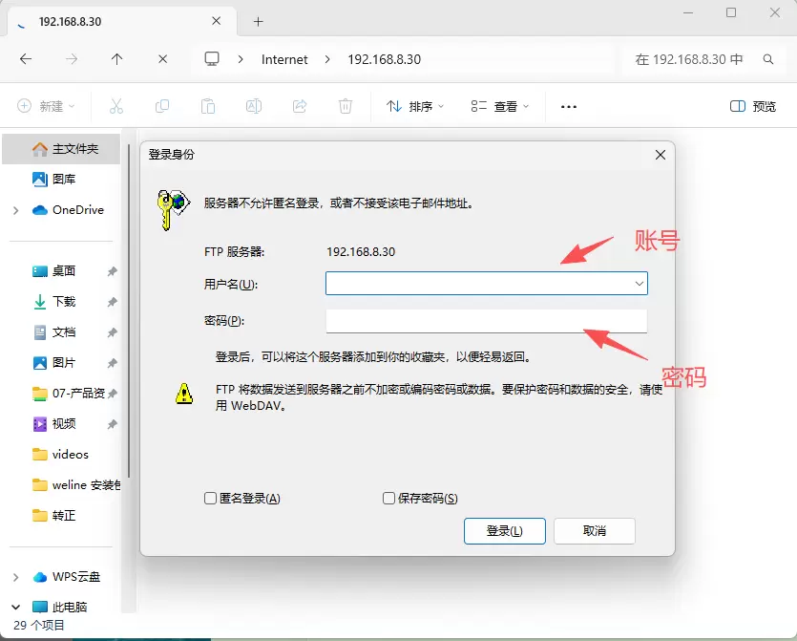This screenshot has width=797, height=641.
Task: Open the 查看 view dropdown
Action: (x=499, y=106)
